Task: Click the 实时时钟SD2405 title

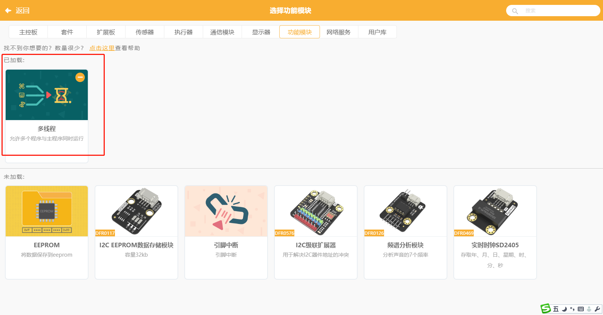Action: [x=495, y=245]
